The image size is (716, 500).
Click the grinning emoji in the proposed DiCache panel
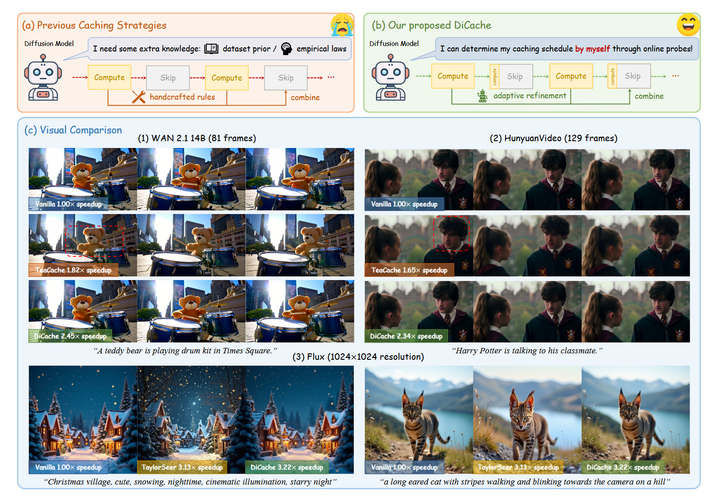coord(688,25)
